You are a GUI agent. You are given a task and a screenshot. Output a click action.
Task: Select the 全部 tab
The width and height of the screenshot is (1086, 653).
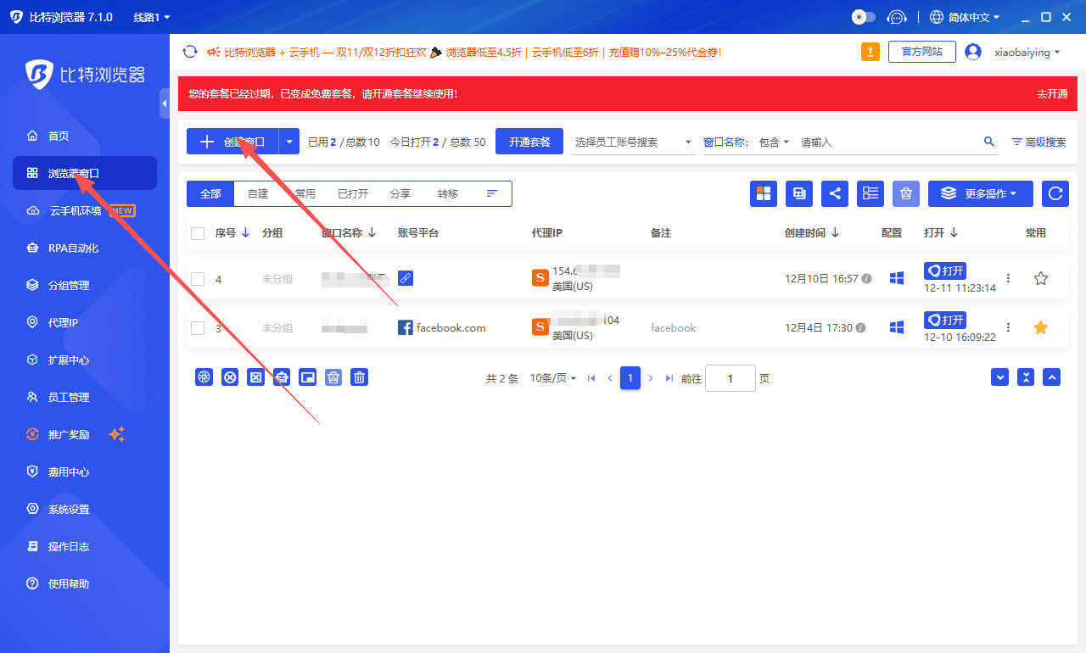tap(210, 193)
